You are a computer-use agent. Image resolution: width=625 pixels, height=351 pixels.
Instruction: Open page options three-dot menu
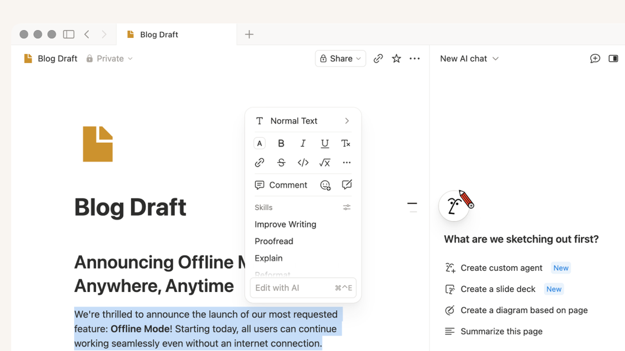coord(415,58)
